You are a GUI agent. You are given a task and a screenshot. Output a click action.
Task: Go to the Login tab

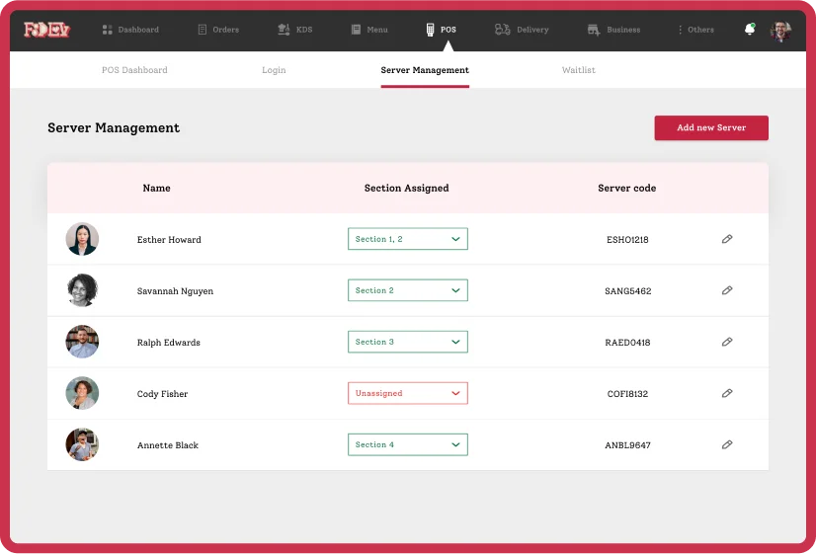[x=274, y=70]
